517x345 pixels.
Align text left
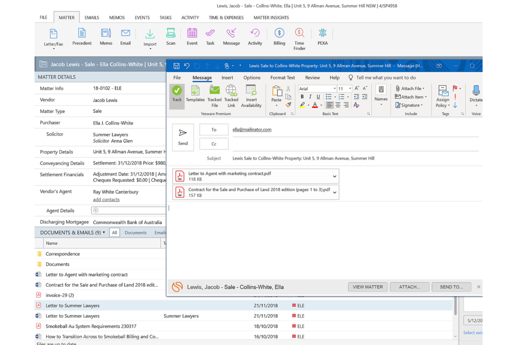pos(329,105)
